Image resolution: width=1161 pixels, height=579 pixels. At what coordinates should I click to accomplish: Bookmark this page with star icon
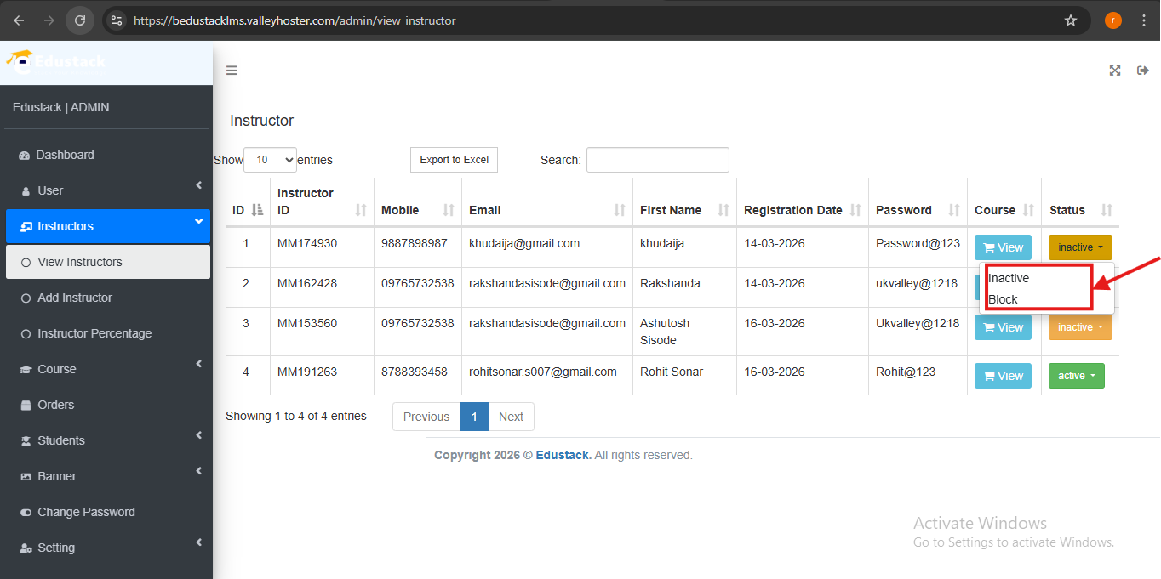pos(1071,20)
